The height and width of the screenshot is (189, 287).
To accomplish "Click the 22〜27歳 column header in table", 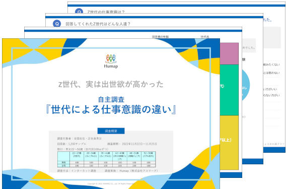I will point(77,155).
